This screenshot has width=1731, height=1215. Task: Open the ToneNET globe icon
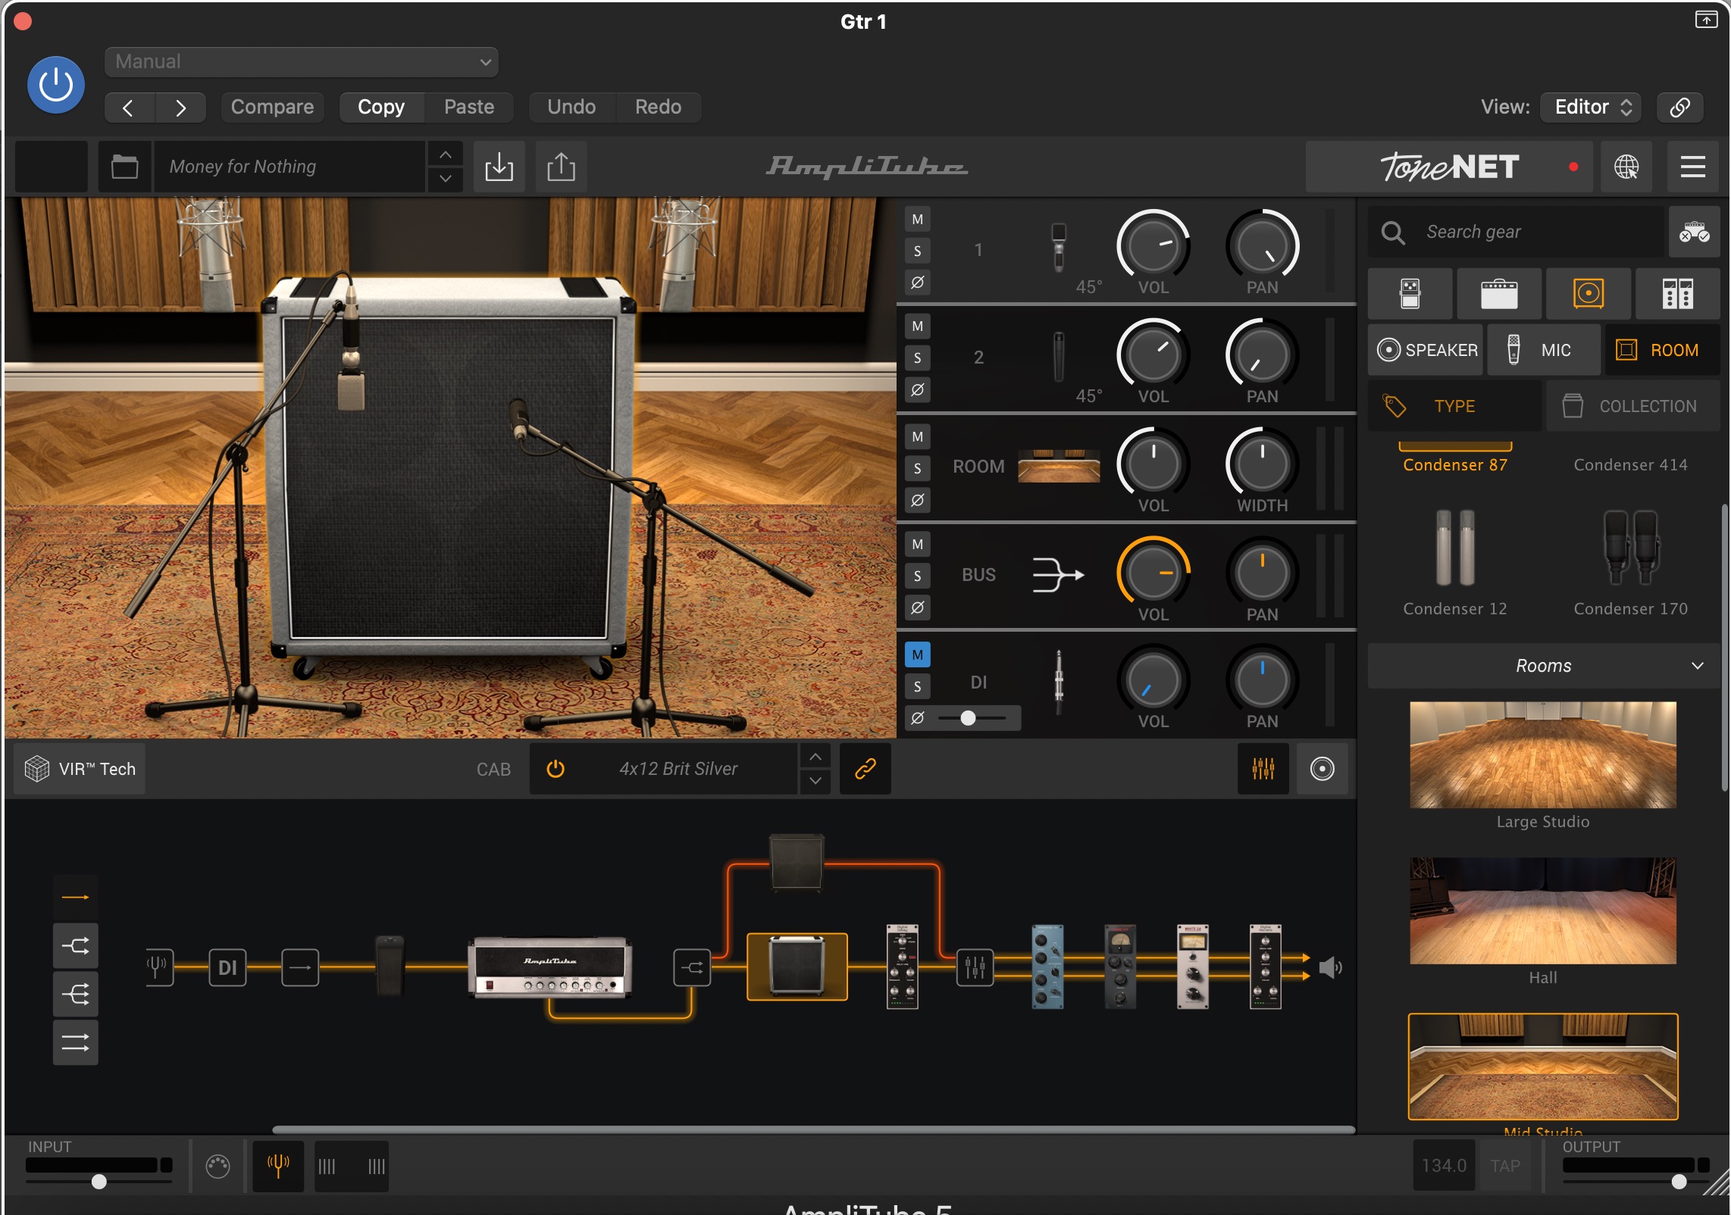click(x=1626, y=167)
